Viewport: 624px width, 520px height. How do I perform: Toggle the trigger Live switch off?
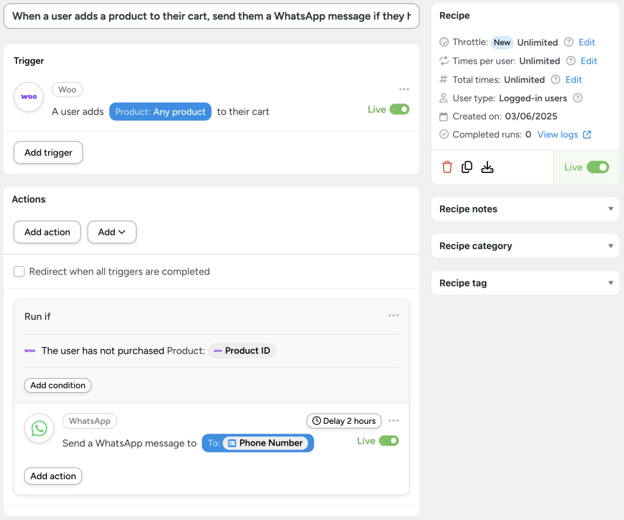point(401,108)
